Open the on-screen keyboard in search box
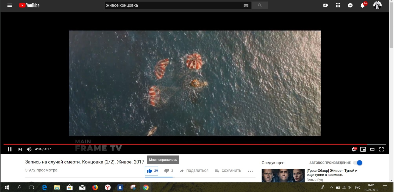This screenshot has height=192, width=394. click(246, 5)
